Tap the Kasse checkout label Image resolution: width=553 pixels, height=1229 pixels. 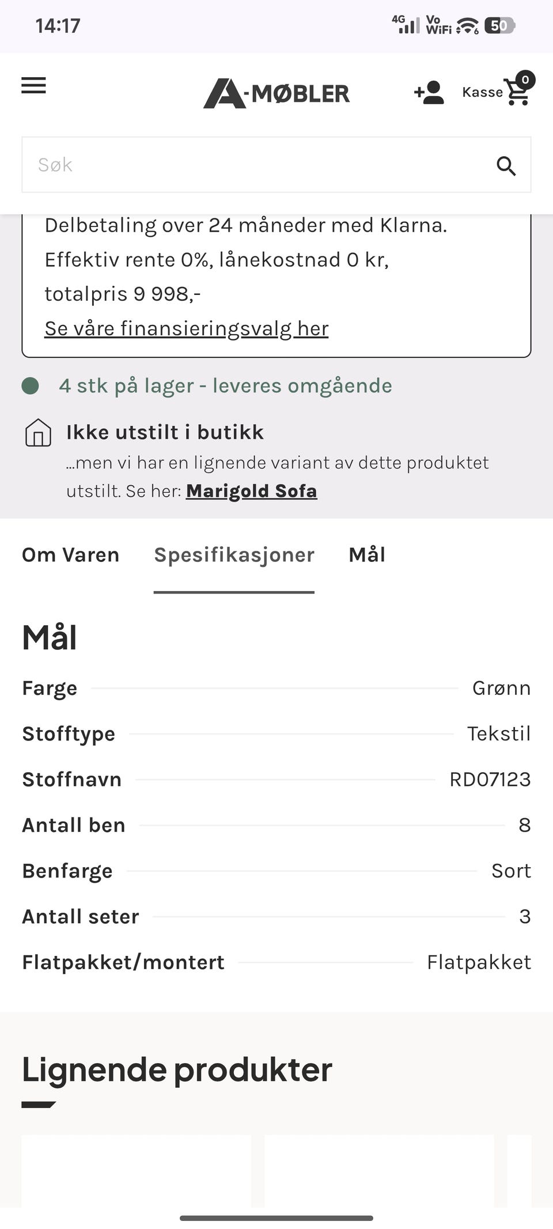[482, 92]
